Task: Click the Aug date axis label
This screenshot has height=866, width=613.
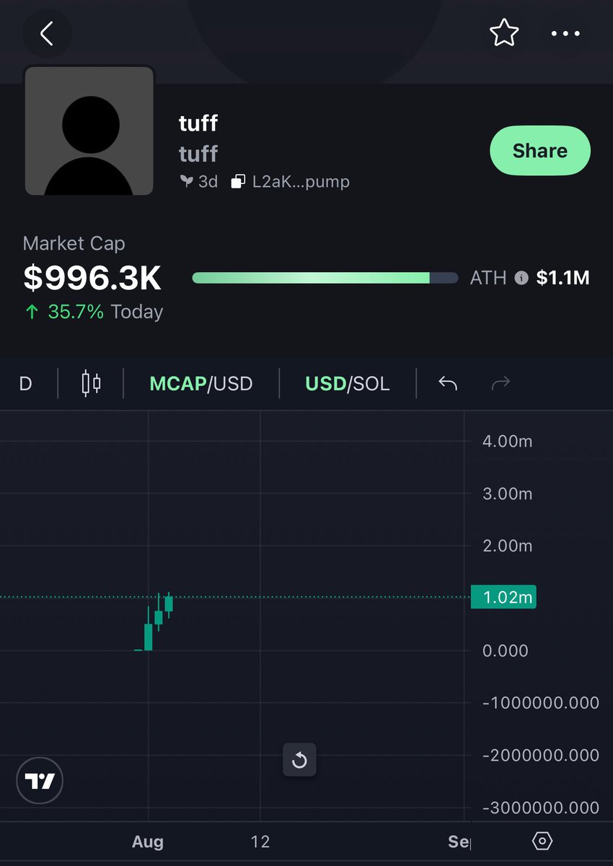Action: coord(148,841)
